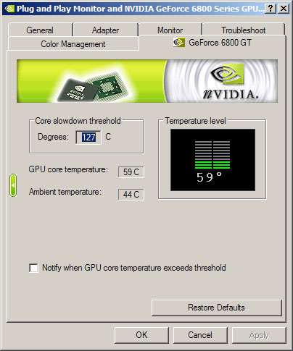This screenshot has width=293, height=351.
Task: Confirm settings with the OK button
Action: click(141, 335)
